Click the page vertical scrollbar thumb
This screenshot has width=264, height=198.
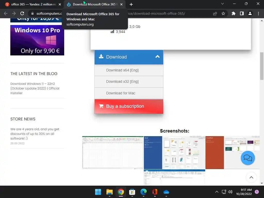pyautogui.click(x=262, y=66)
